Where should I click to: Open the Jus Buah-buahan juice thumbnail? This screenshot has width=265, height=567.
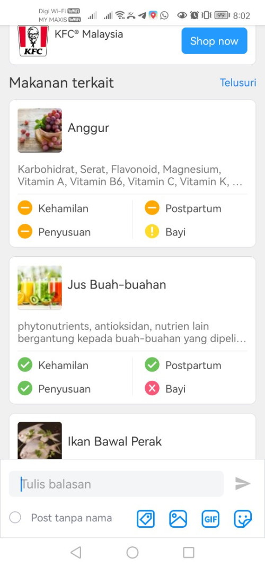click(40, 287)
